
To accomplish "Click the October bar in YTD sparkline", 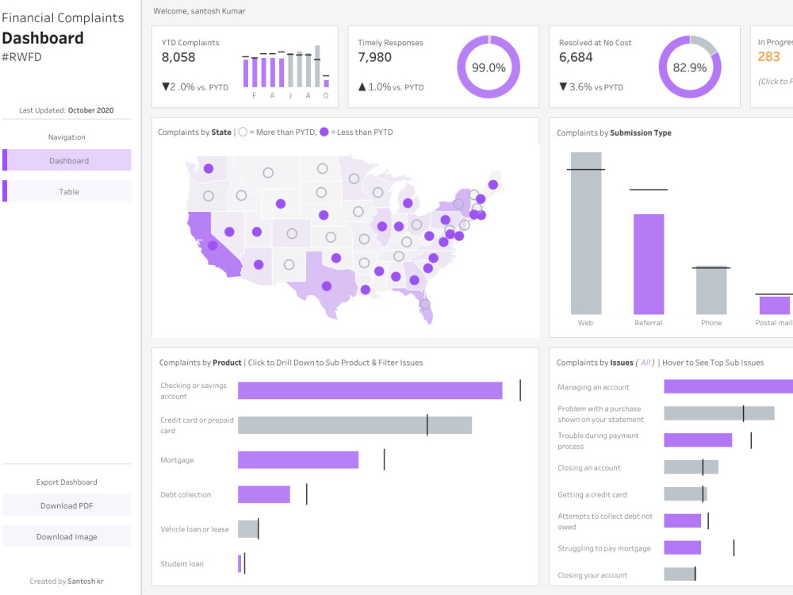I will [327, 83].
